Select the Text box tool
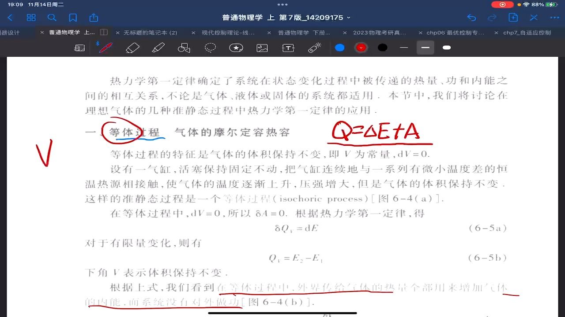The width and height of the screenshot is (565, 317). (288, 48)
